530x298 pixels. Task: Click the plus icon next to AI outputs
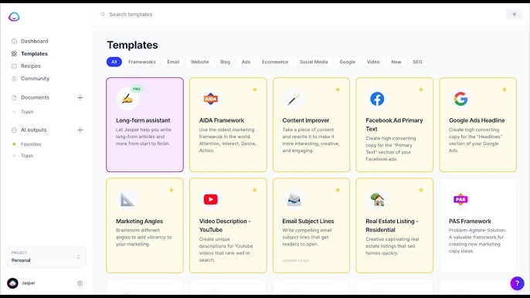(x=80, y=130)
